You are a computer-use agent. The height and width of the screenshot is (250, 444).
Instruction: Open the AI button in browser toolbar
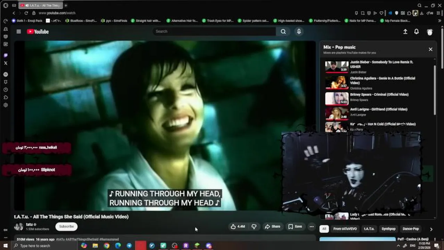[x=430, y=13]
